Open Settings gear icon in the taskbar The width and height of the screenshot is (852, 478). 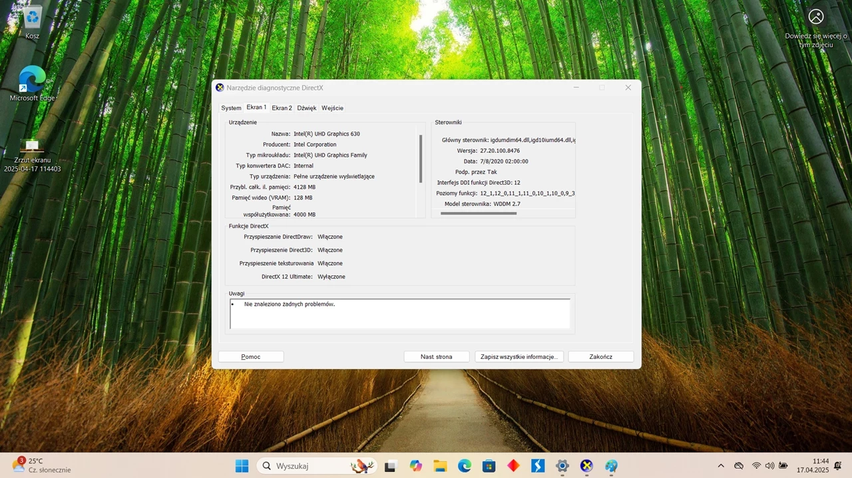tap(562, 466)
